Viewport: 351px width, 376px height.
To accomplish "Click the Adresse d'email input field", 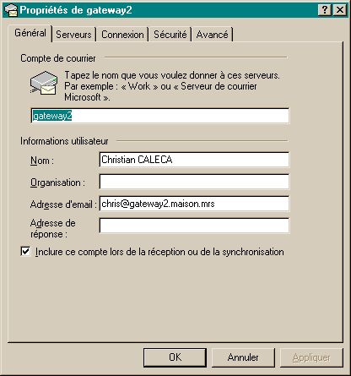I will coord(194,204).
